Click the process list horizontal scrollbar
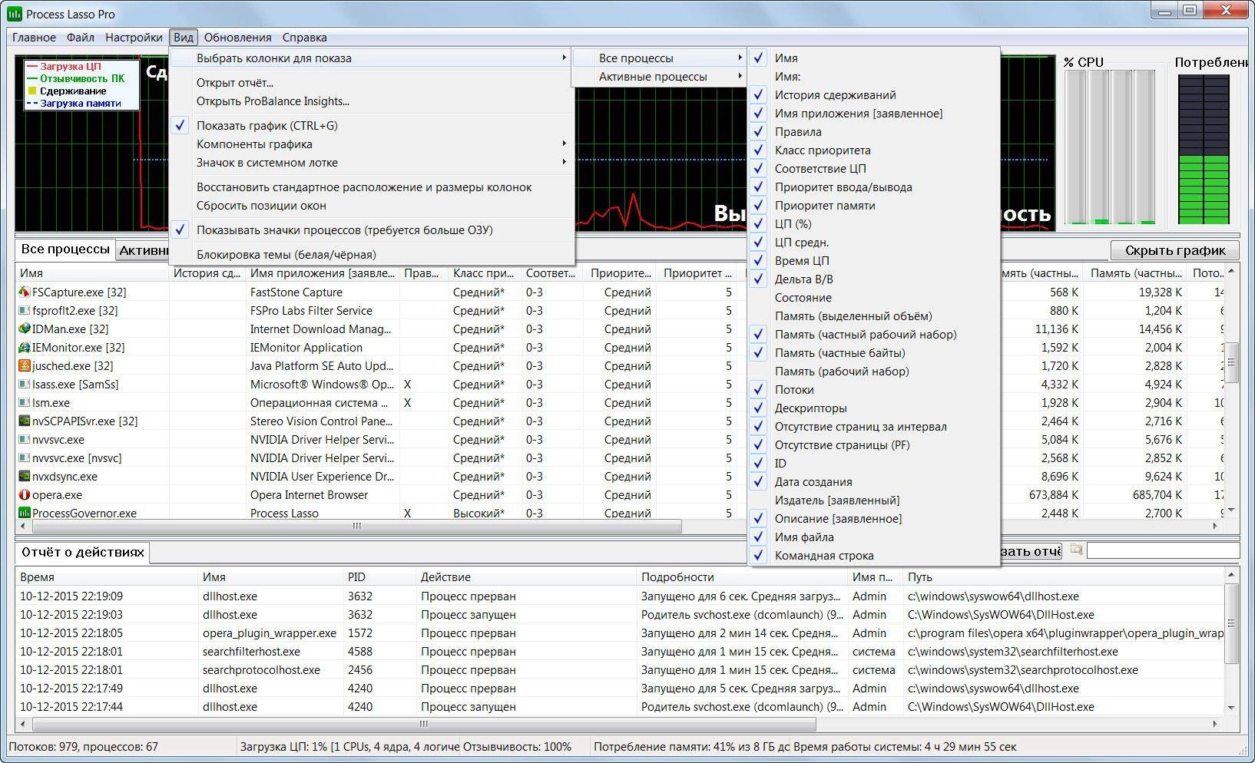This screenshot has width=1255, height=763. coord(356,527)
